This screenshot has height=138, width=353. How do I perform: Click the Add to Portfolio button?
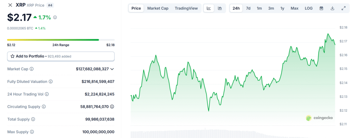pos(61,56)
